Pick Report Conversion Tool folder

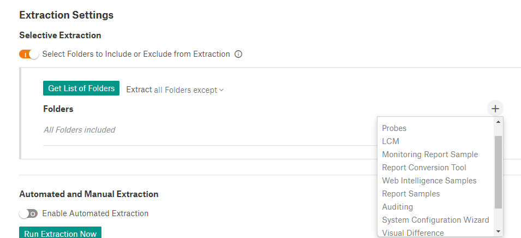pos(424,168)
